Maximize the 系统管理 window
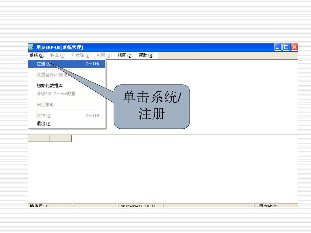This screenshot has width=311, height=233. pyautogui.click(x=286, y=47)
